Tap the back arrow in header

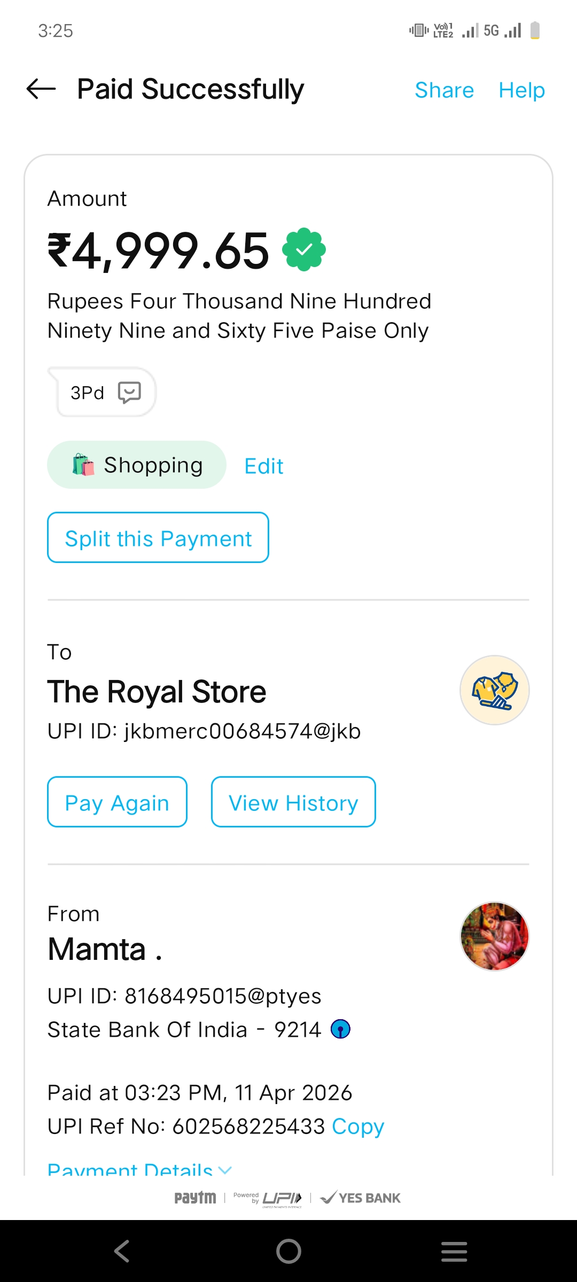coord(41,89)
